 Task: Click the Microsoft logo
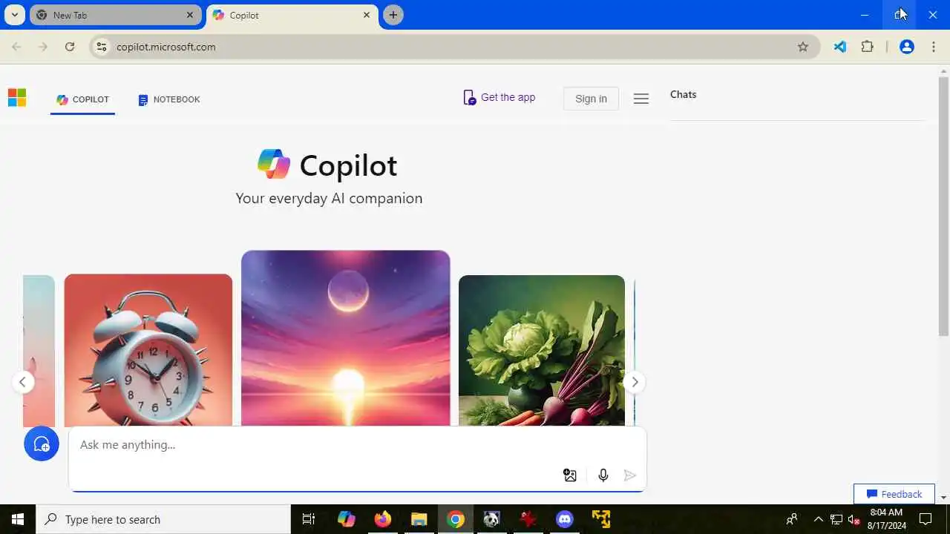tap(17, 98)
